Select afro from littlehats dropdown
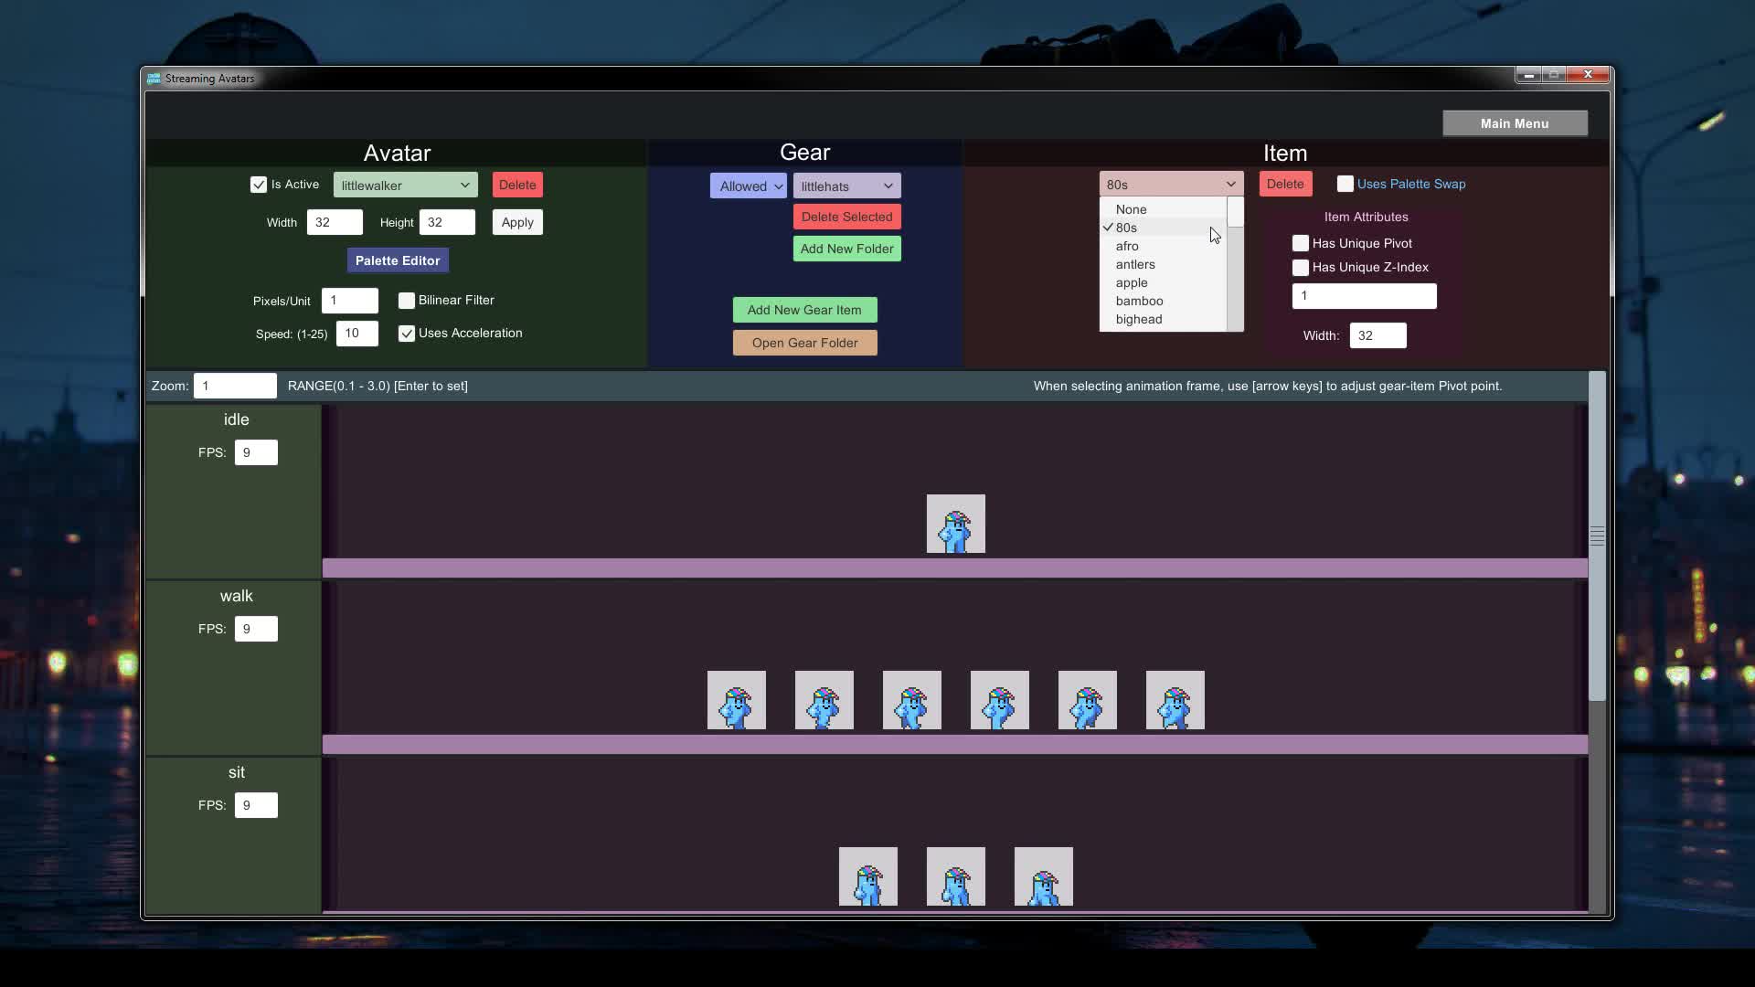This screenshot has width=1755, height=987. point(1126,246)
